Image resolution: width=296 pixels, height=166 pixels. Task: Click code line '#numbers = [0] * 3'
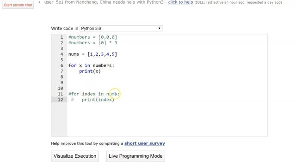tap(92, 43)
